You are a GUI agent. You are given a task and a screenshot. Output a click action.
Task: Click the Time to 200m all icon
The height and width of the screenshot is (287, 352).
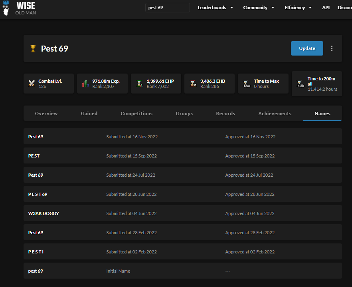coord(301,84)
